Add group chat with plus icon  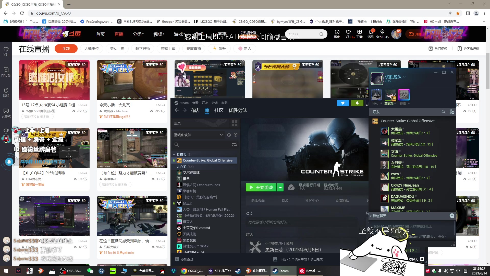(x=452, y=216)
